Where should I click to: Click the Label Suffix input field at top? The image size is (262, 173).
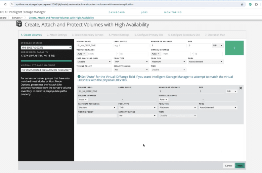[131, 45]
